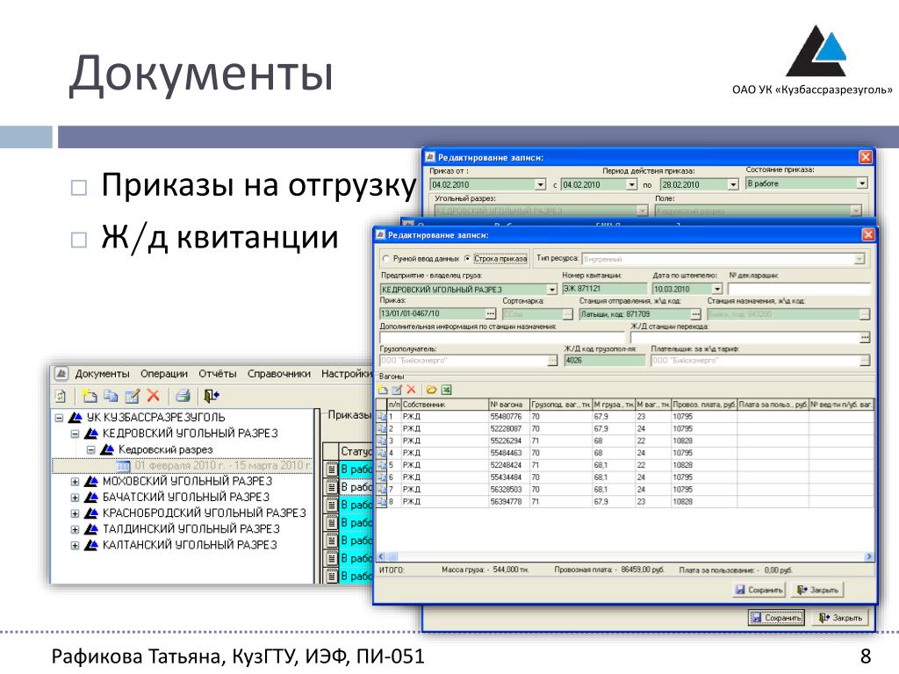Screen dimensions: 899x674
Task: Click the new document icon in the main toolbar
Action: [x=90, y=396]
